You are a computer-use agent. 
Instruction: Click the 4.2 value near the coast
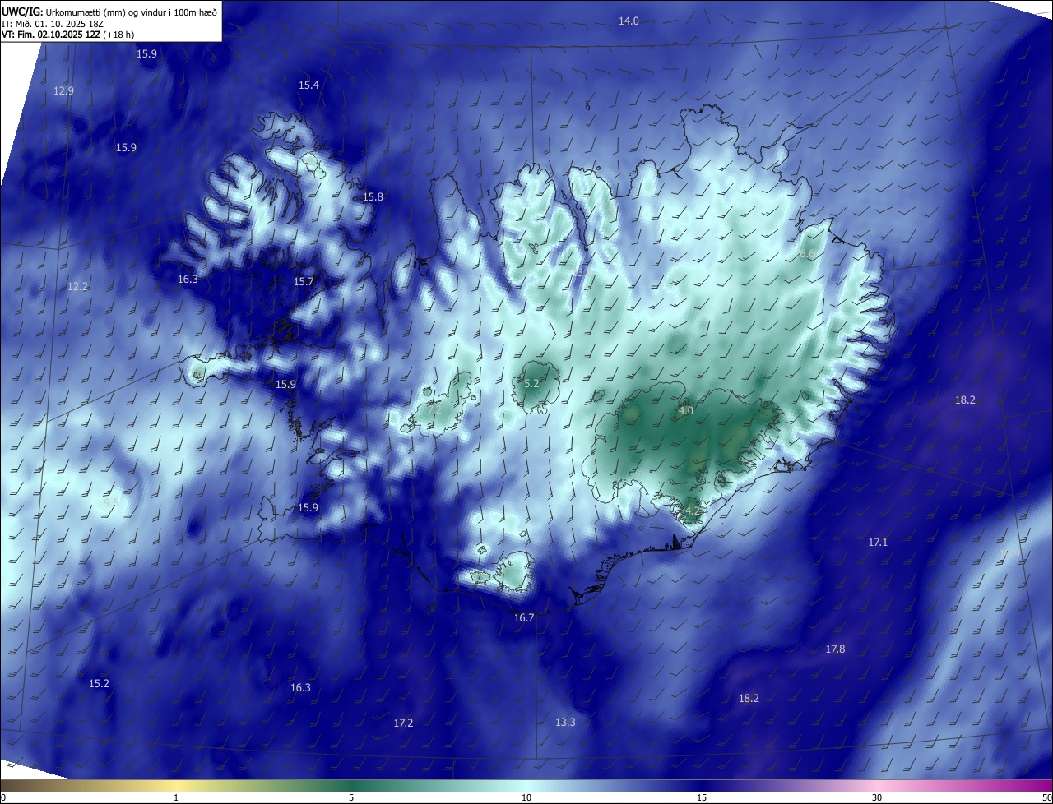(692, 511)
